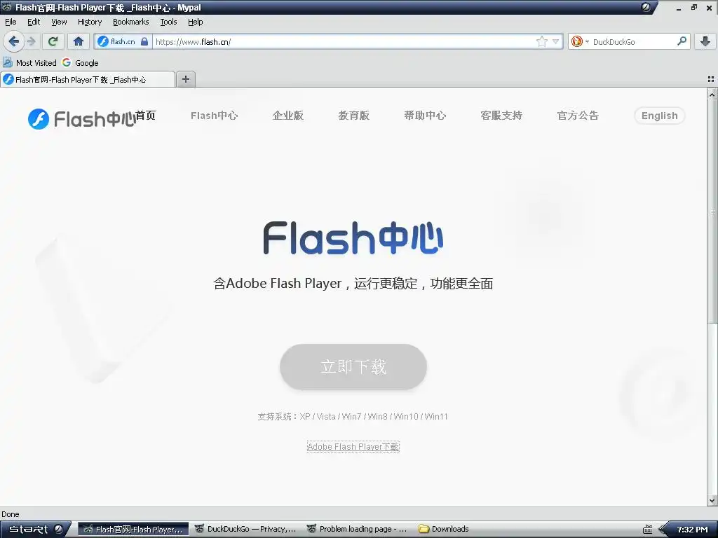Click the scrollbar up arrow
The height and width of the screenshot is (538, 718).
point(712,94)
